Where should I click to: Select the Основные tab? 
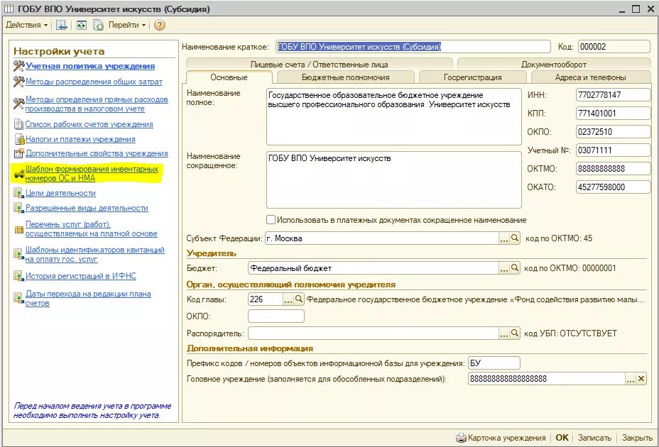pos(229,77)
